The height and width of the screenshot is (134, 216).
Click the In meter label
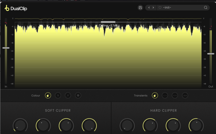click(6, 87)
